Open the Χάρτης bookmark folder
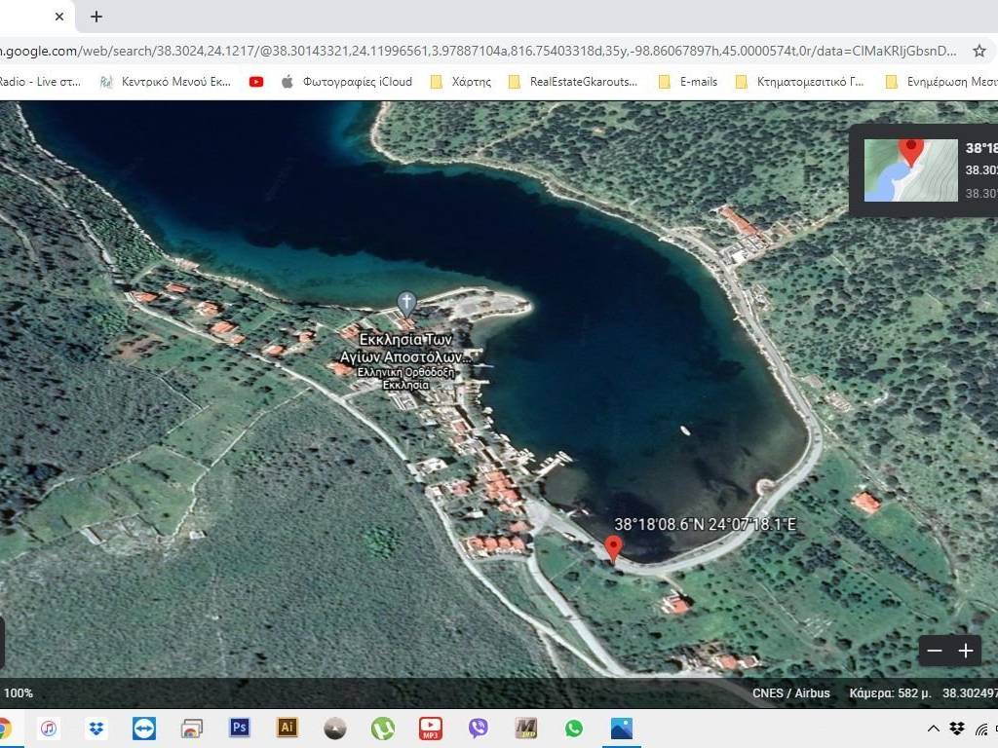This screenshot has width=998, height=748. [x=461, y=82]
